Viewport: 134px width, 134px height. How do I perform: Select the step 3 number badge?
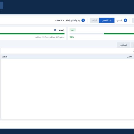pyautogui.click(x=83, y=20)
